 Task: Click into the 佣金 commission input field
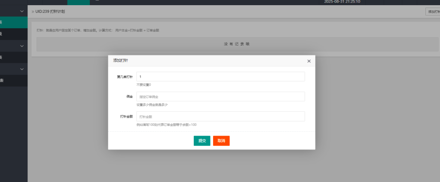point(220,97)
